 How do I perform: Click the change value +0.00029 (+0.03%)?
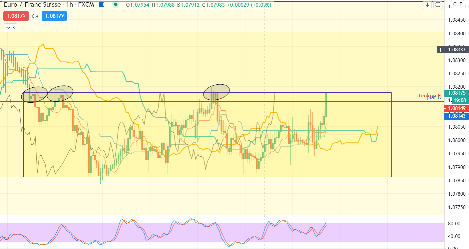tap(249, 5)
